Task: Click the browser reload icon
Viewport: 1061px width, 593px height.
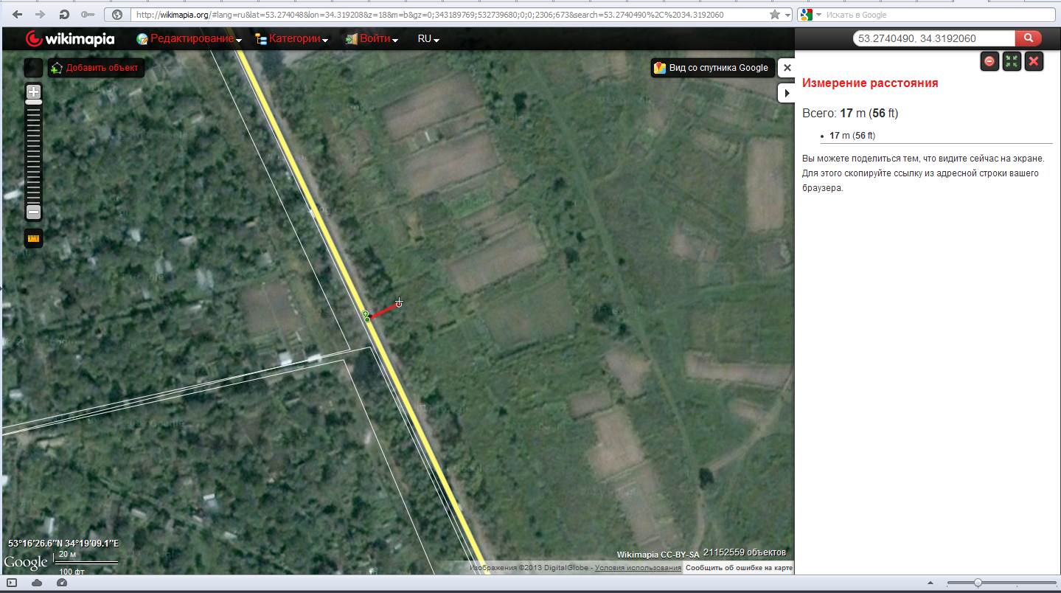Action: point(64,15)
